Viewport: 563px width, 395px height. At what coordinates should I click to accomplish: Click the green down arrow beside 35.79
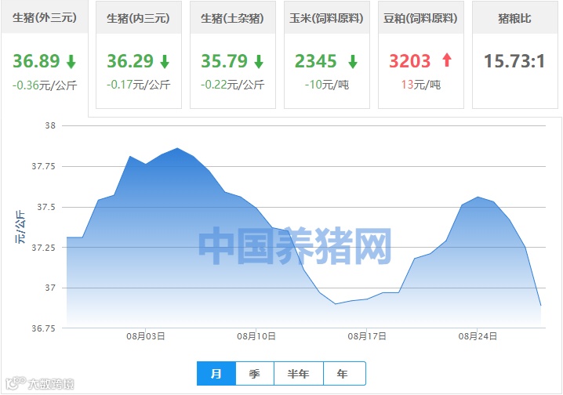tap(259, 61)
